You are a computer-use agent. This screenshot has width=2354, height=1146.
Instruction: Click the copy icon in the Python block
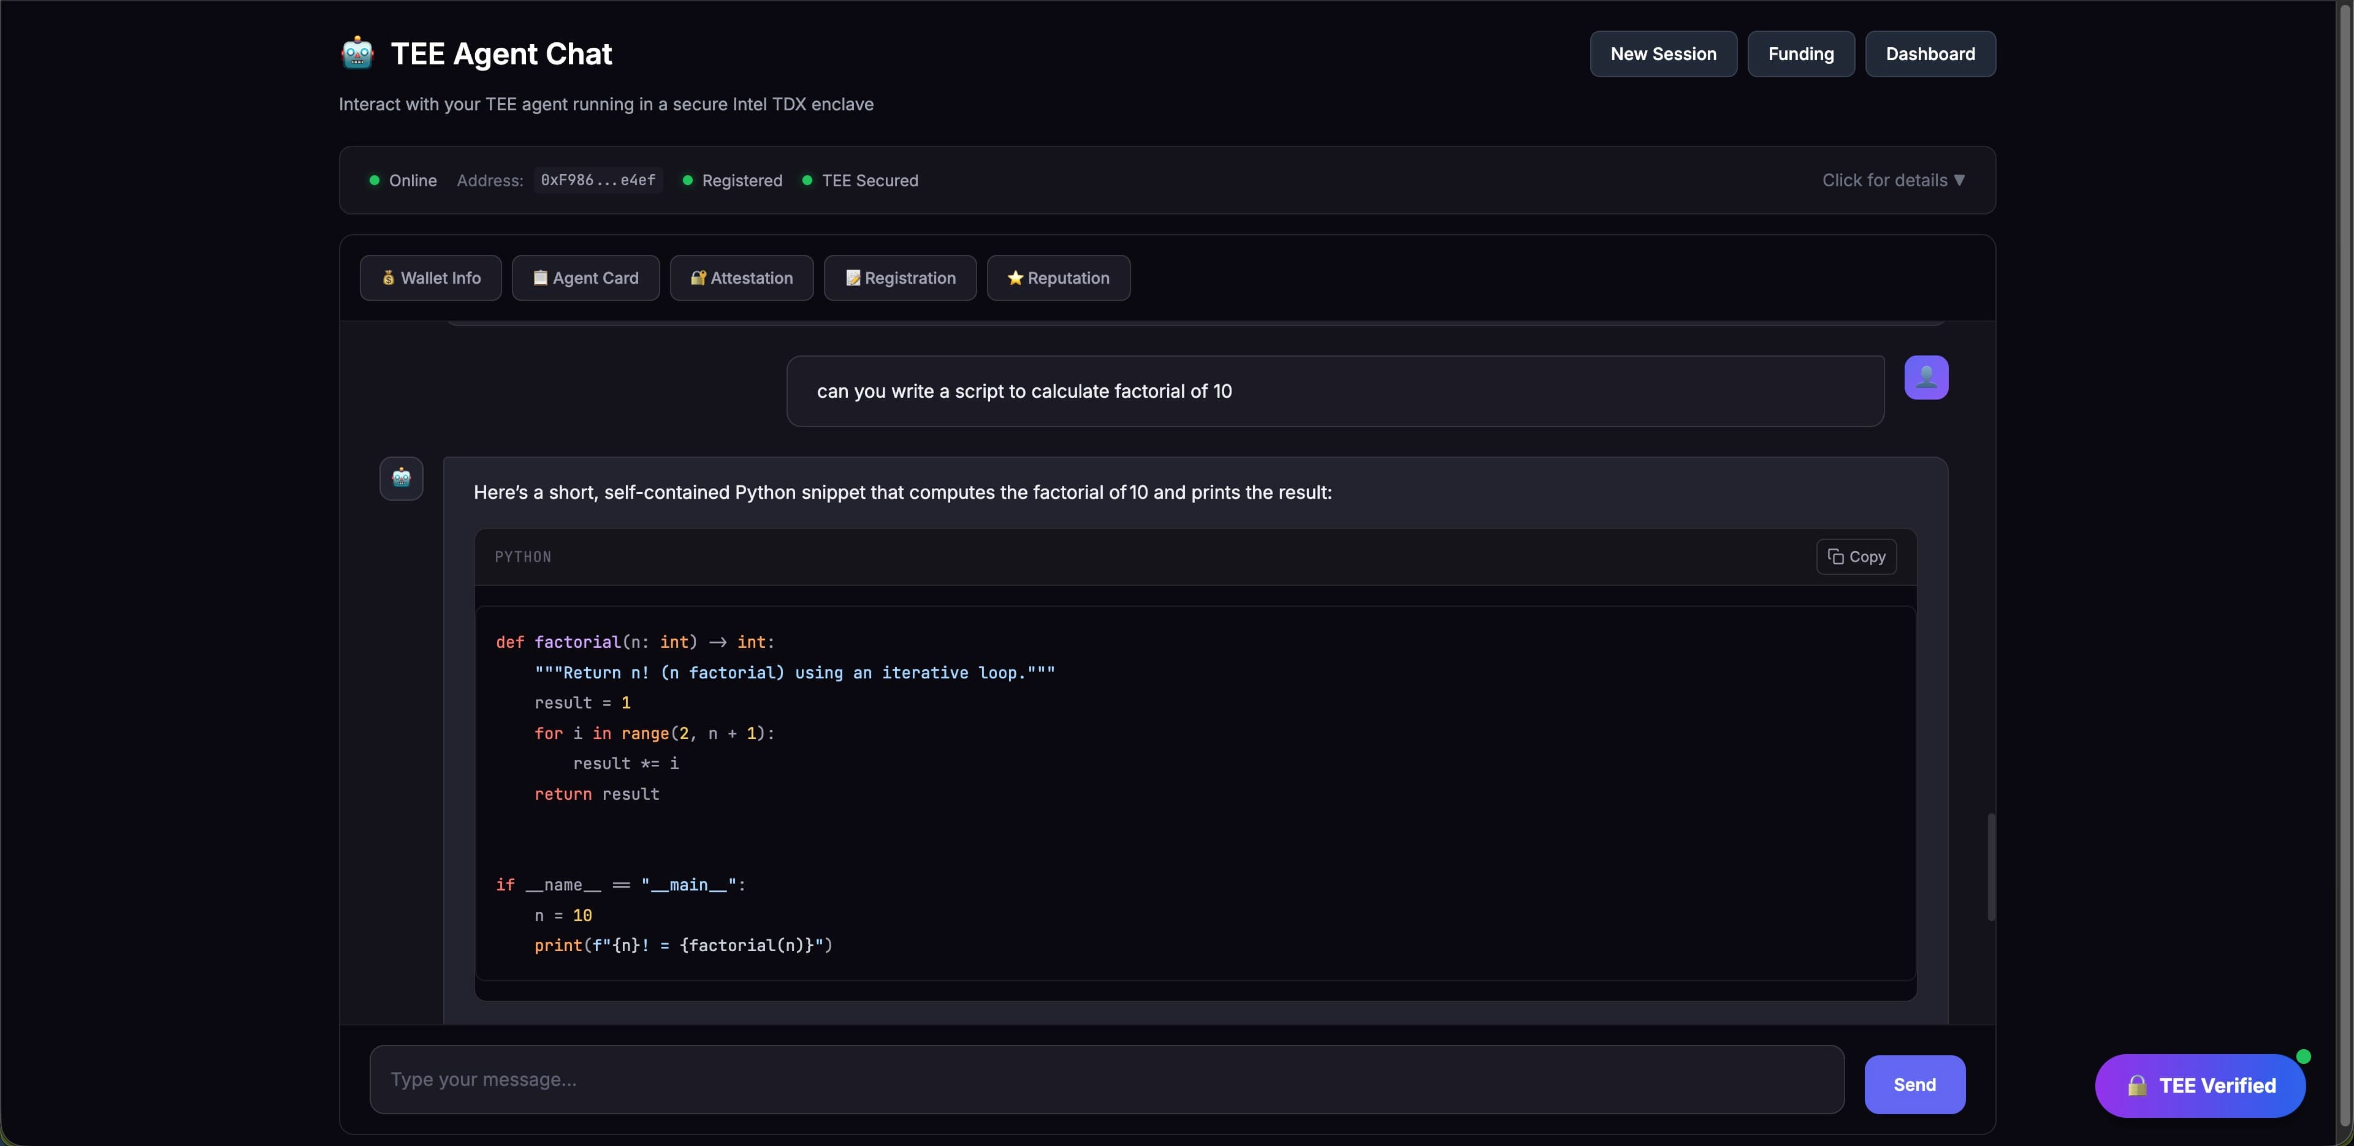point(1835,556)
